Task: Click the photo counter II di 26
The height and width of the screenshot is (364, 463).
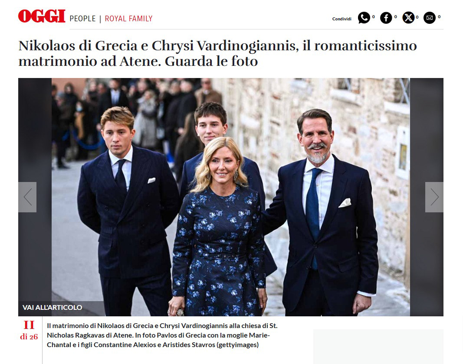Action: click(29, 330)
